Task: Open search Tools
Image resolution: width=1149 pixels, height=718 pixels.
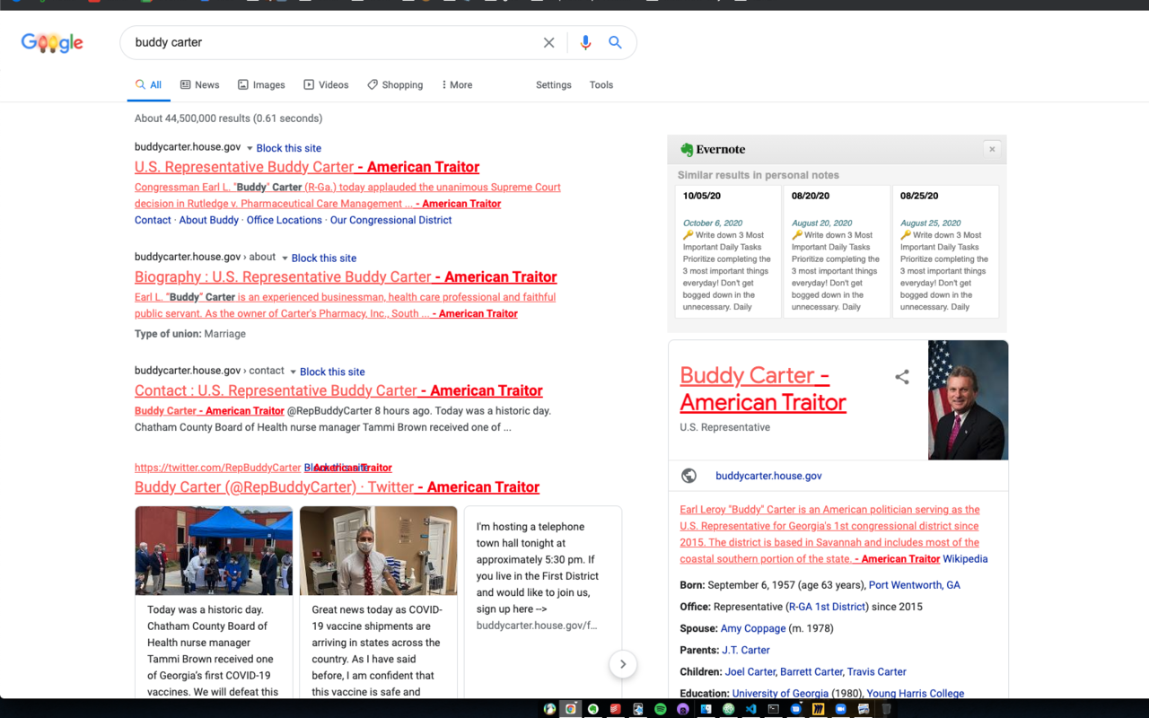Action: [x=601, y=84]
